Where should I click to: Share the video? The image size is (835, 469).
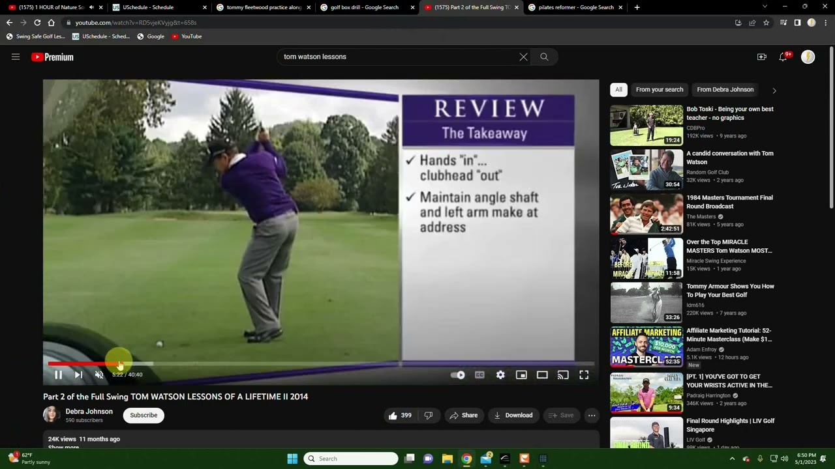click(464, 415)
